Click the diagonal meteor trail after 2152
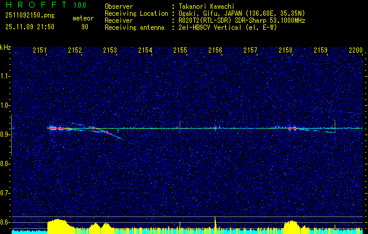 (107, 133)
